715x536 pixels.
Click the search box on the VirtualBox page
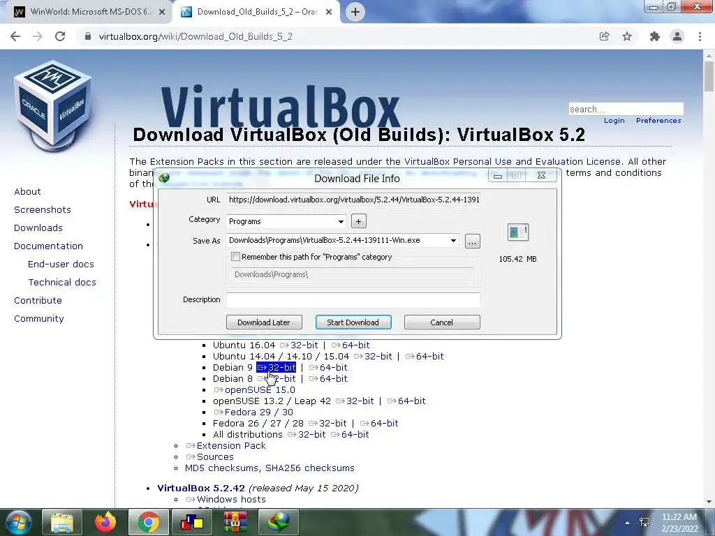(626, 109)
